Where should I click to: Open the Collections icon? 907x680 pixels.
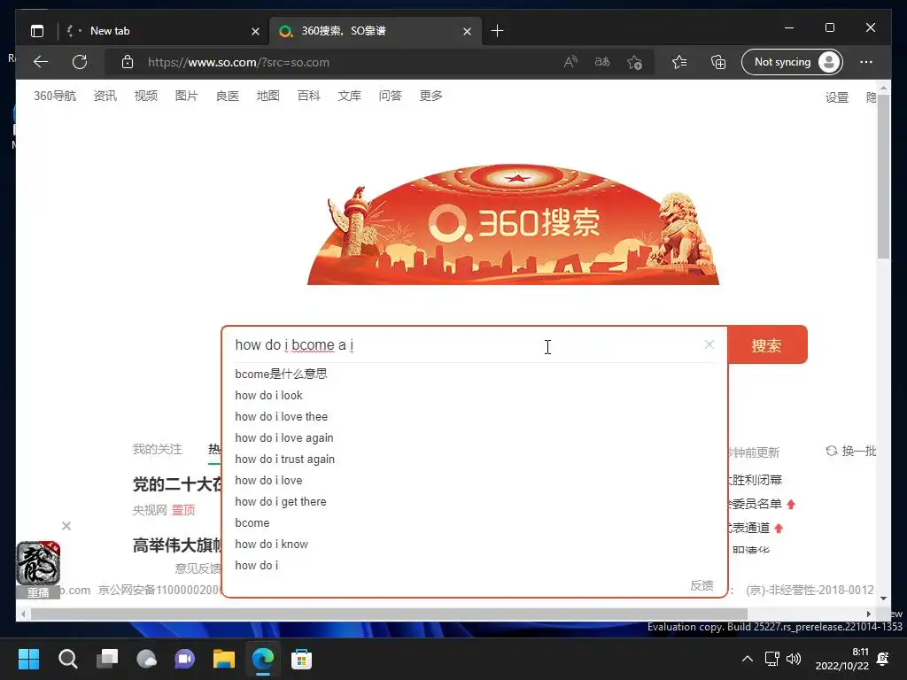pyautogui.click(x=718, y=62)
